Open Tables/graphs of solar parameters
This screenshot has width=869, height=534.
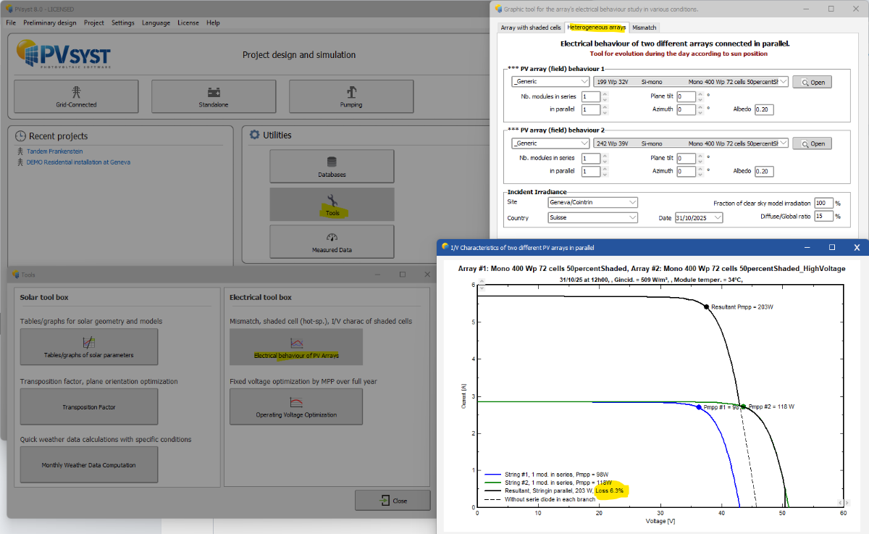point(88,346)
